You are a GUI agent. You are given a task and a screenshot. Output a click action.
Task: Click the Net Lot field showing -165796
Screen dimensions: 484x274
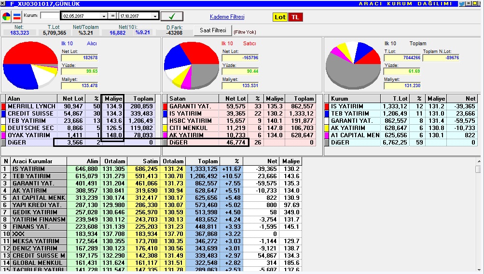coord(240,58)
